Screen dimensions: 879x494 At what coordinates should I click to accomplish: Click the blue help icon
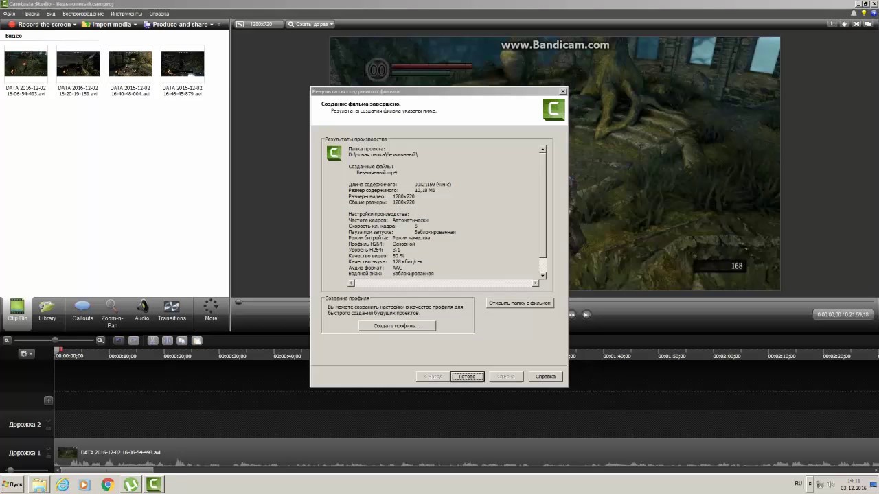[873, 13]
